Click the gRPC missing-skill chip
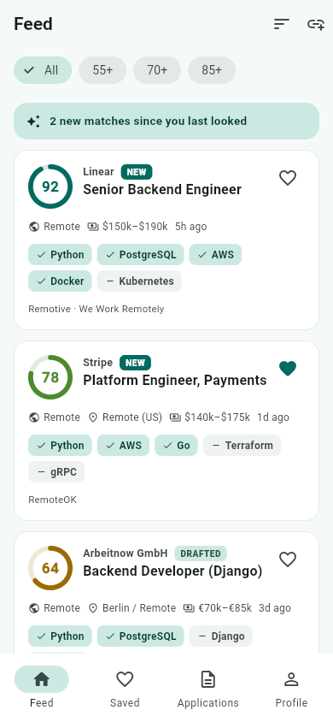 click(56, 471)
